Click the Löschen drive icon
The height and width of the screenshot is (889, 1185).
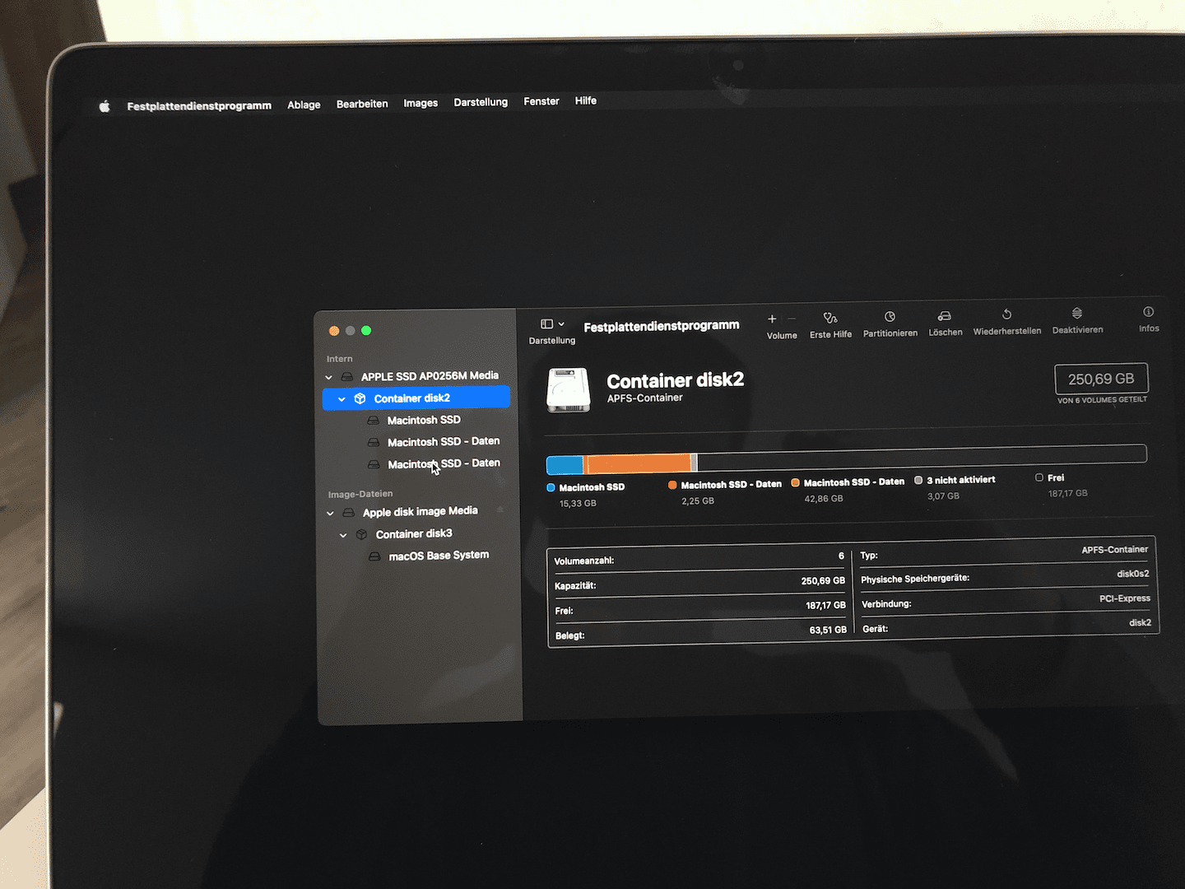945,316
